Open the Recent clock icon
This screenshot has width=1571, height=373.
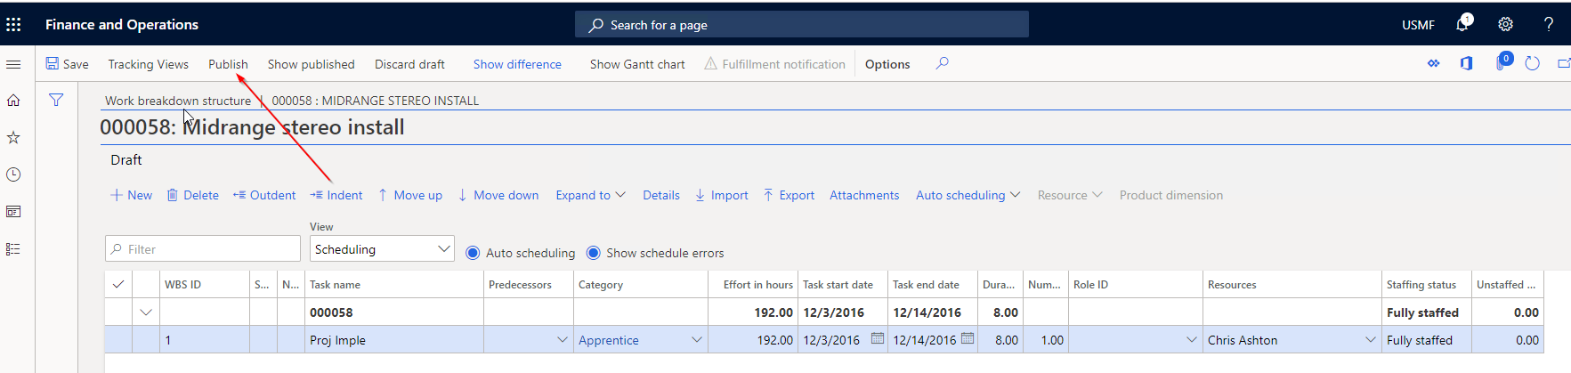point(13,174)
